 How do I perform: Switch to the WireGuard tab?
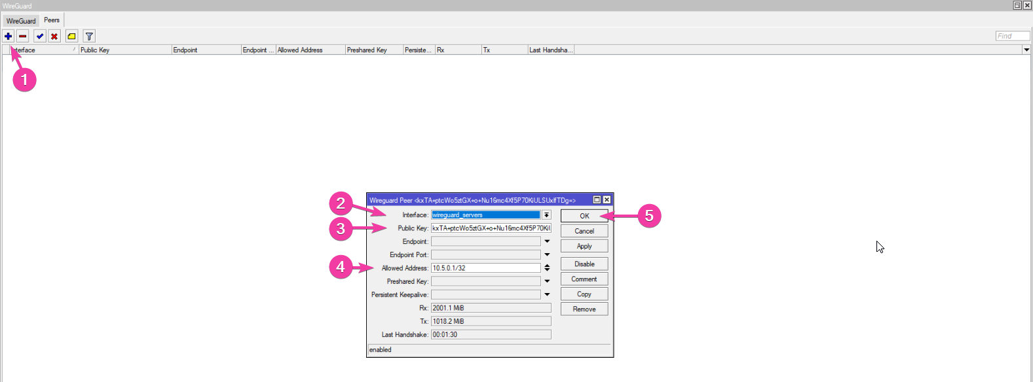(21, 21)
